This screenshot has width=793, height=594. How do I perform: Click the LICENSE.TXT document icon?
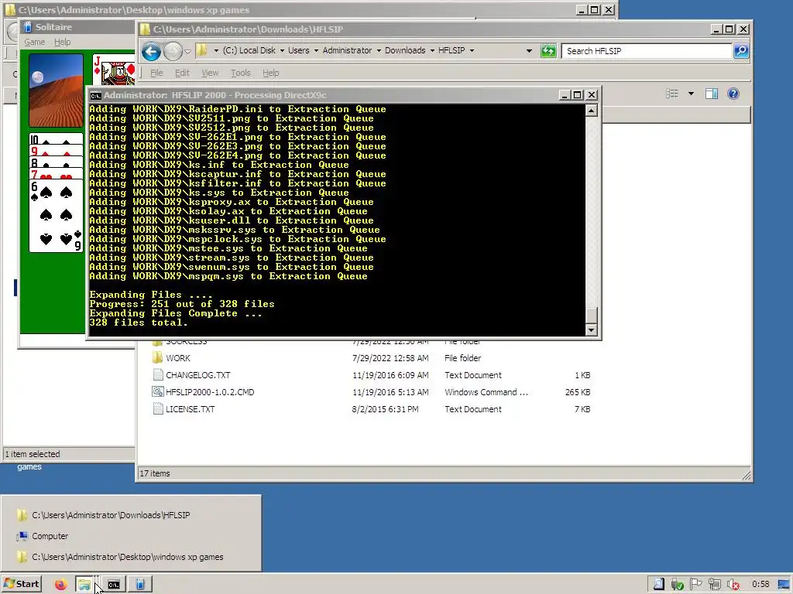pyautogui.click(x=158, y=408)
